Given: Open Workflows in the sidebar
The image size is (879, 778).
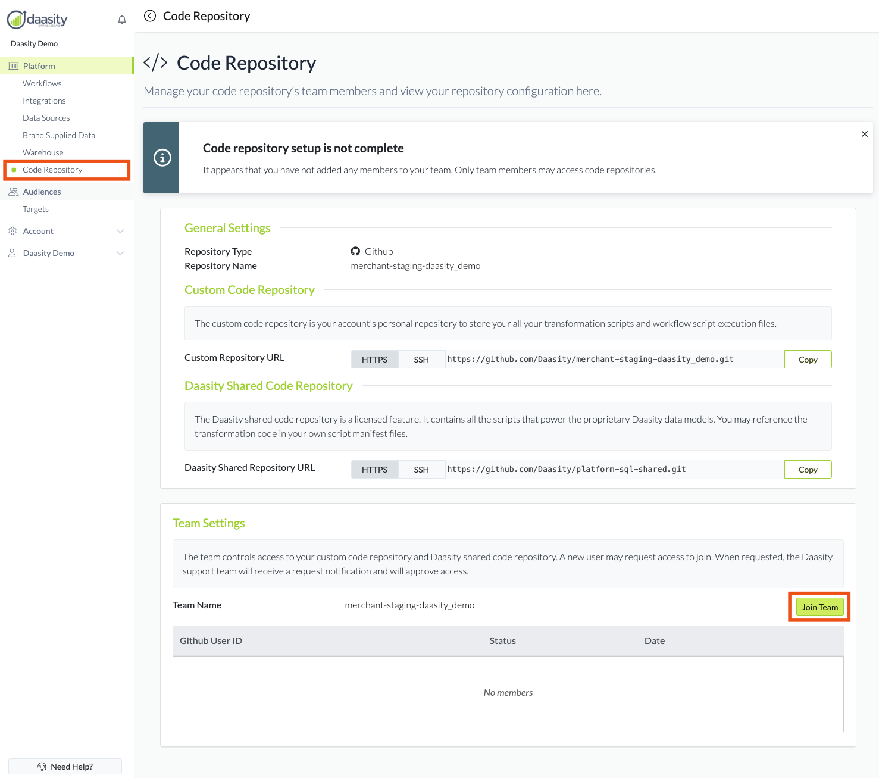Looking at the screenshot, I should (x=42, y=83).
